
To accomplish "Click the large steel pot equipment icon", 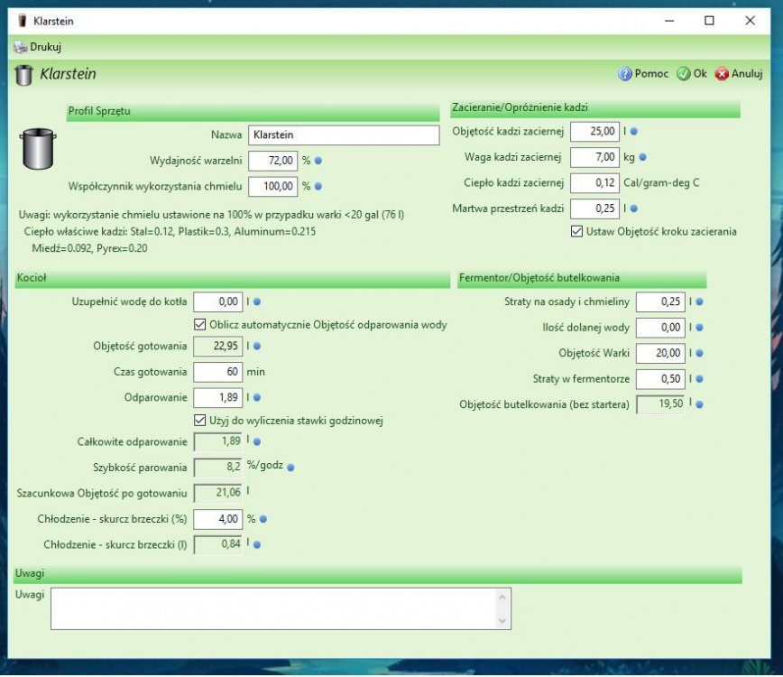I will tap(37, 148).
